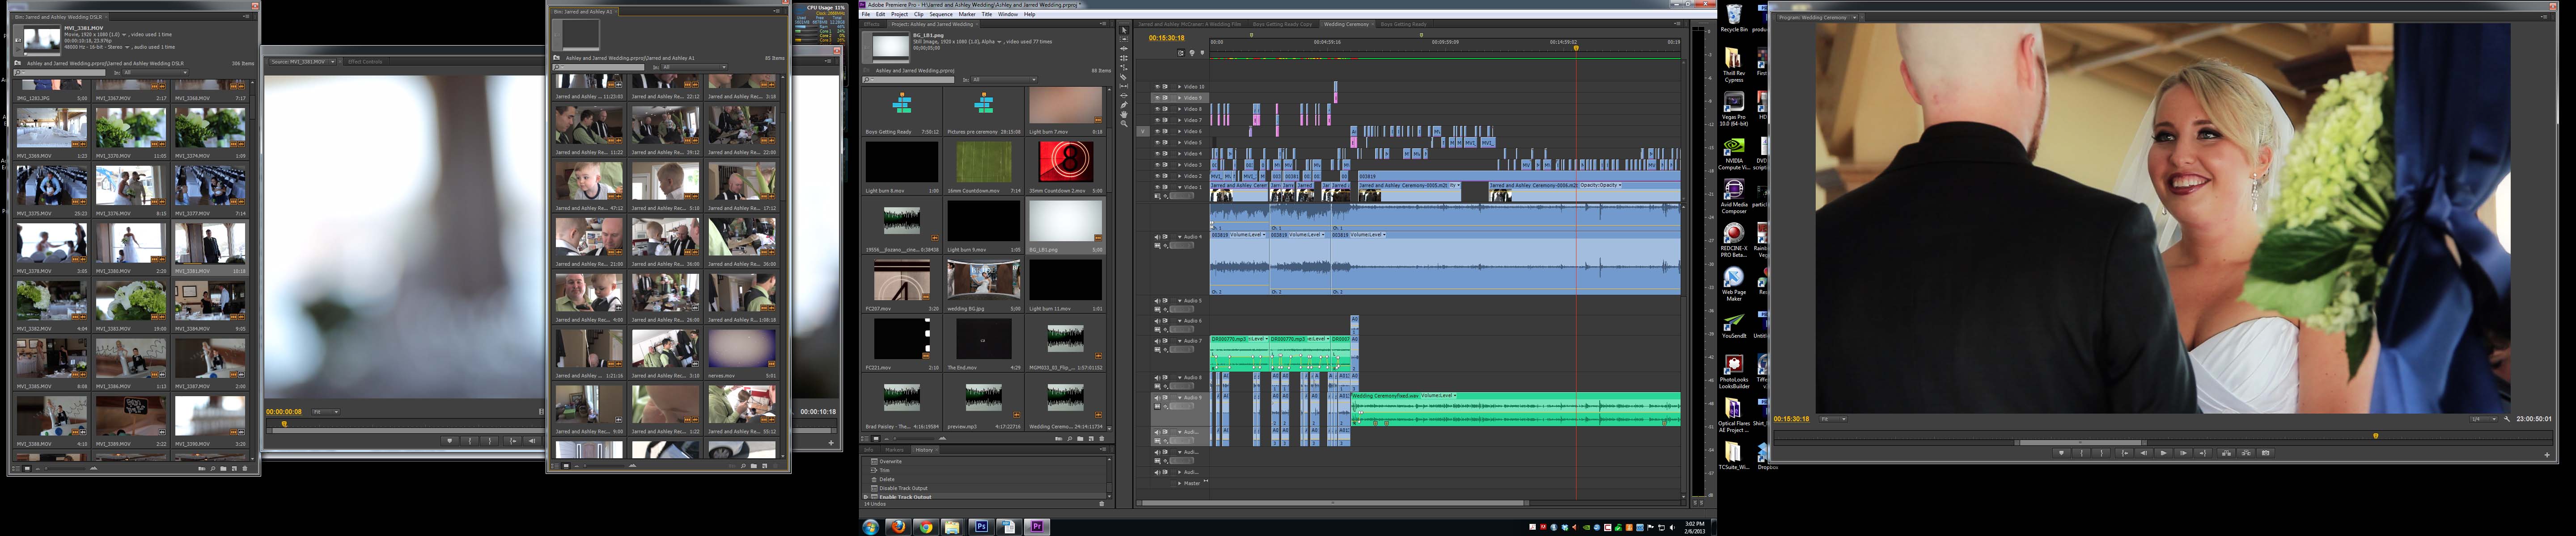
Task: Toggle Snap icon in the timeline header
Action: tap(1181, 53)
